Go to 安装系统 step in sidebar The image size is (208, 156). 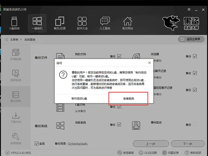(x=16, y=139)
